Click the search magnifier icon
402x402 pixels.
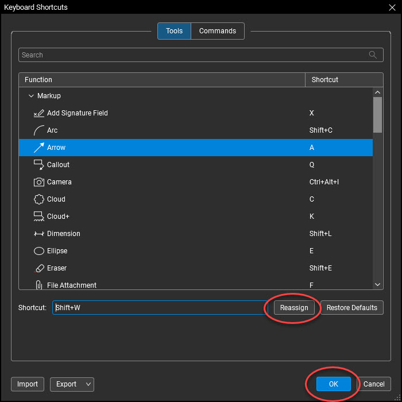pyautogui.click(x=373, y=55)
